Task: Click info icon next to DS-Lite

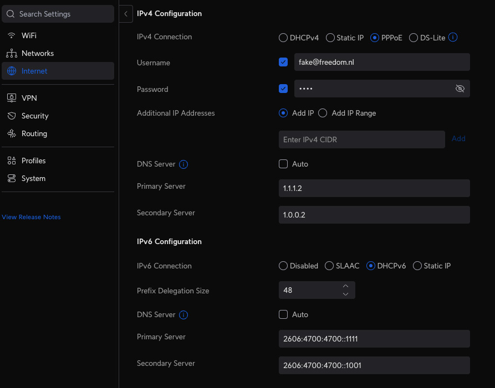Action: pyautogui.click(x=453, y=38)
